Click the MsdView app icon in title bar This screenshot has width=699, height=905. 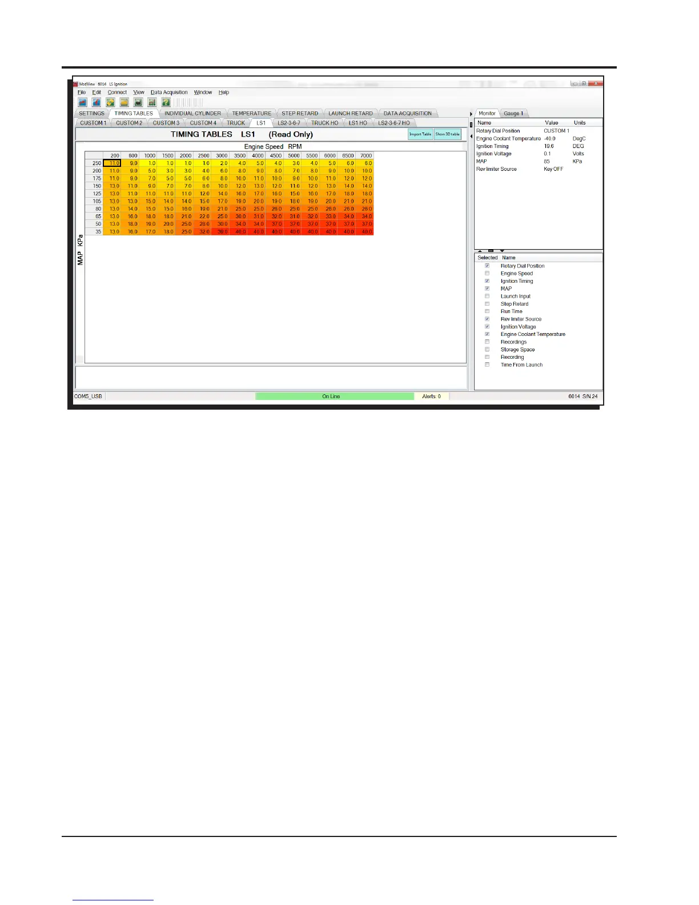[x=75, y=84]
